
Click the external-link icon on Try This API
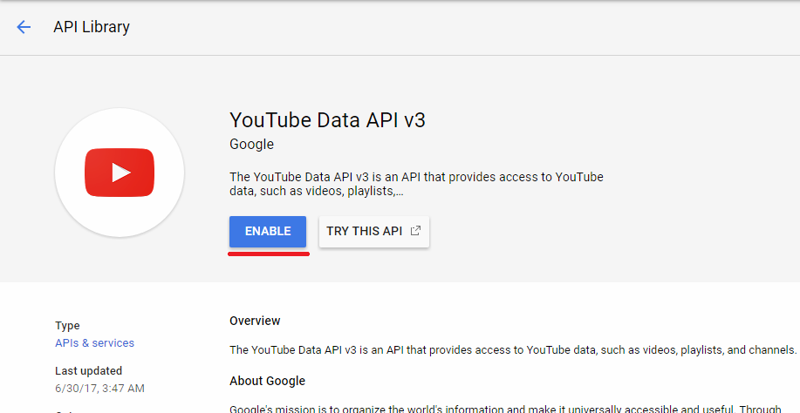[x=416, y=231]
